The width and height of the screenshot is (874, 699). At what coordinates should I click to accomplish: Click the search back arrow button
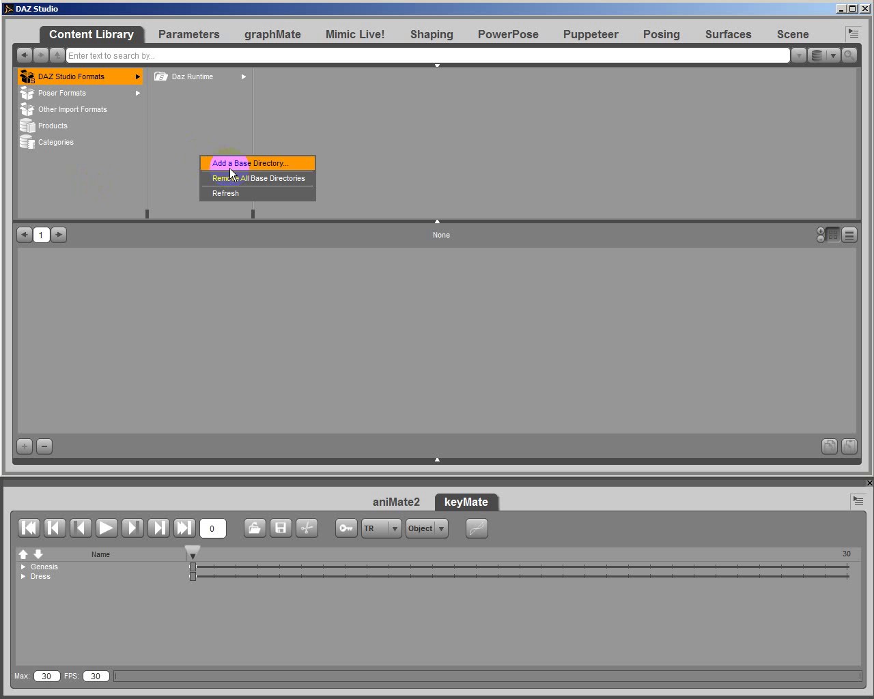[25, 55]
